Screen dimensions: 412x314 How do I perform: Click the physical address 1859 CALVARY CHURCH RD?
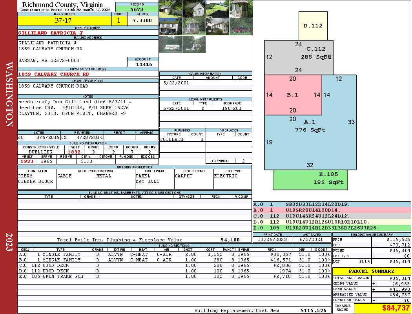tap(54, 74)
